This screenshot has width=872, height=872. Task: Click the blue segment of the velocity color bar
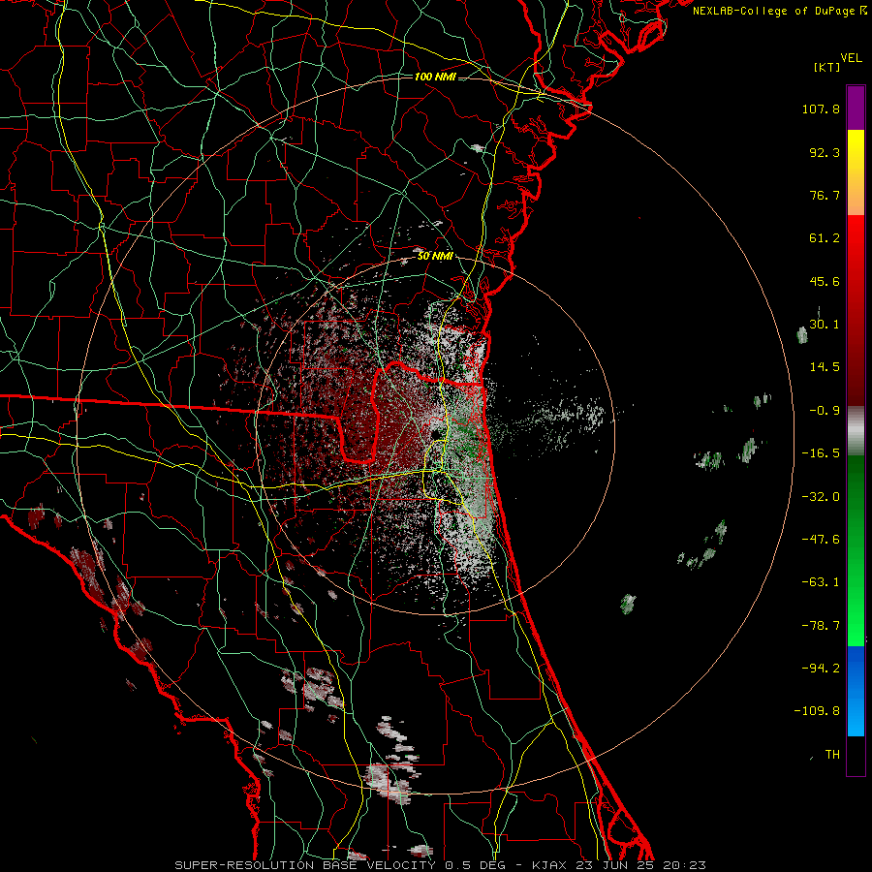click(856, 691)
